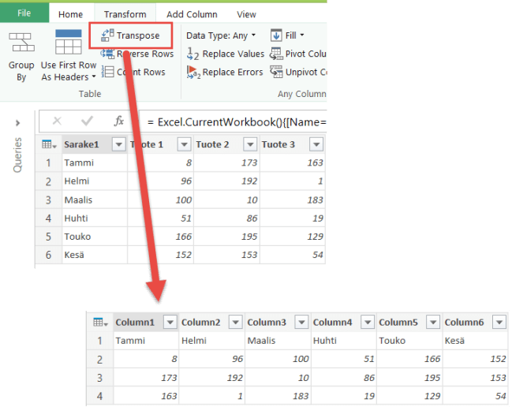Click the Transpose button in the ribbon
The height and width of the screenshot is (407, 512).
click(x=131, y=35)
